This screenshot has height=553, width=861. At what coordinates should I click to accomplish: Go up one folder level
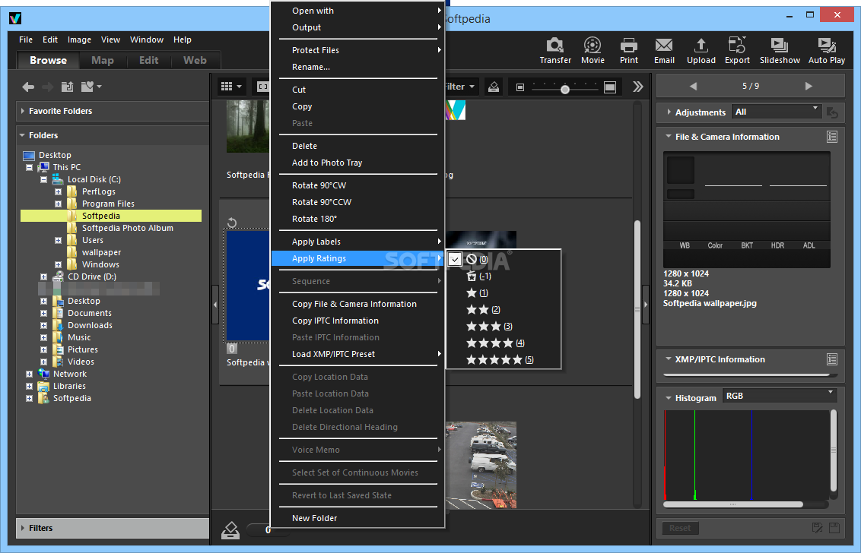(67, 87)
